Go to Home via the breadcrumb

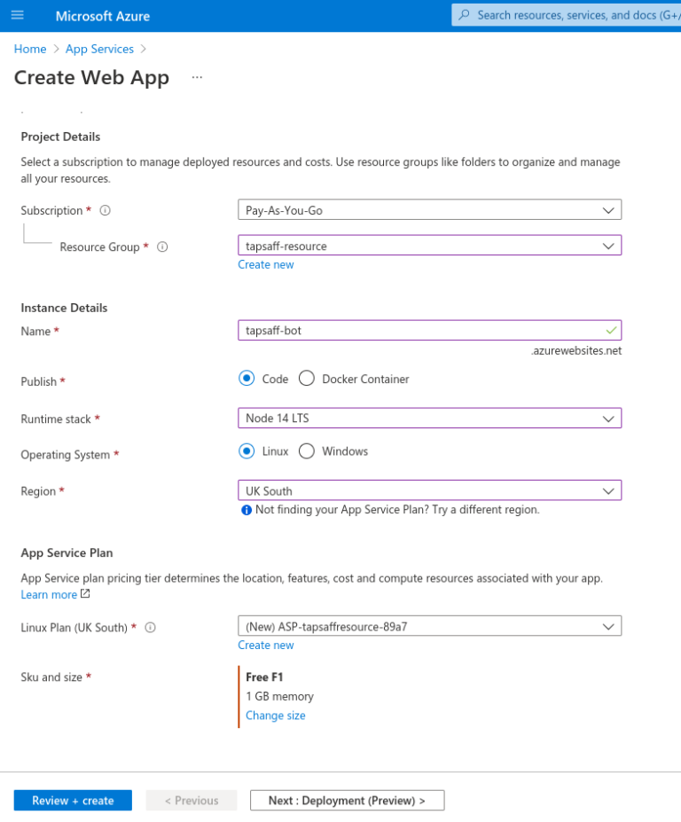[29, 49]
